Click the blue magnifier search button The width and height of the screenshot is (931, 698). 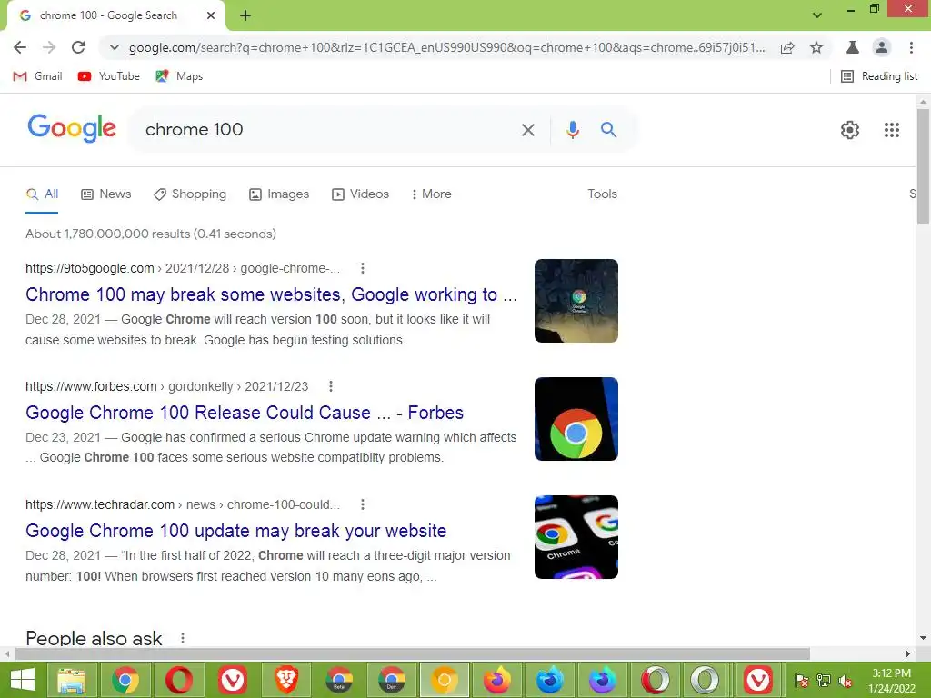pyautogui.click(x=608, y=129)
